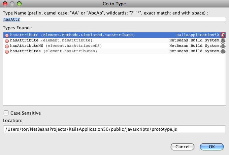
Task: Click NetBeans Build System icon on hasAttributeNS row
Action: [223, 46]
